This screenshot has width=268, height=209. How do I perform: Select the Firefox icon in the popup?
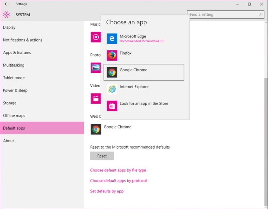pos(112,56)
